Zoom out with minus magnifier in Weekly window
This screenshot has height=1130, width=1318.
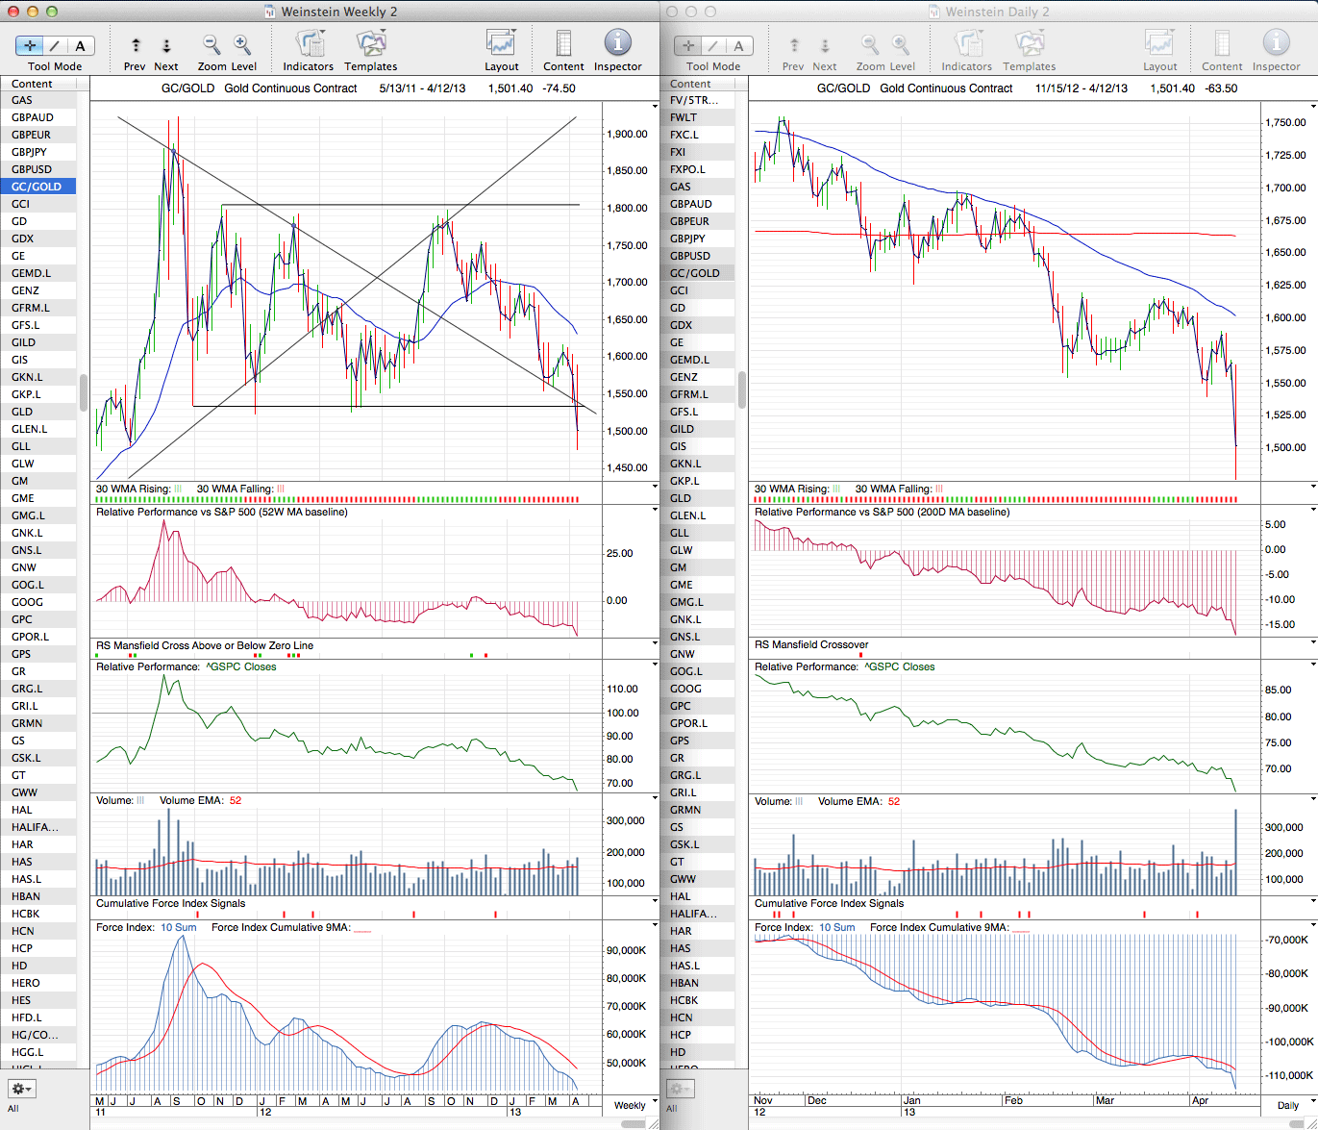211,45
